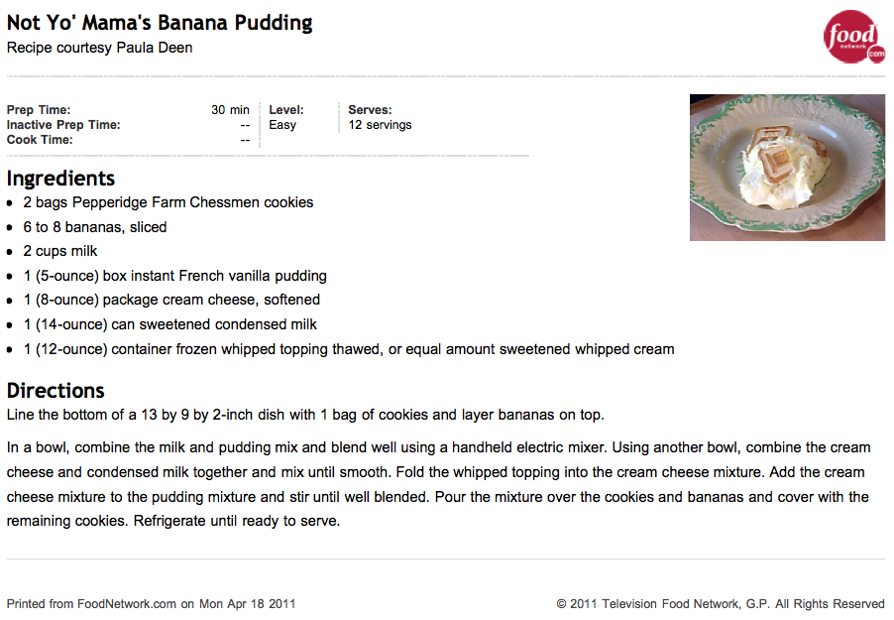Click the 30 min prep time value
Image resolution: width=894 pixels, height=620 pixels.
(230, 109)
